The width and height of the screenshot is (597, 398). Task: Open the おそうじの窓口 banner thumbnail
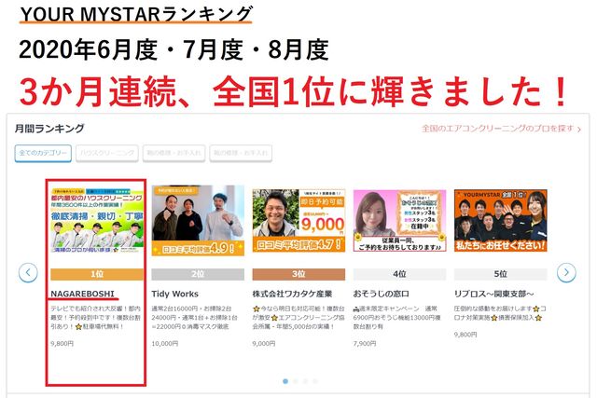(x=399, y=221)
